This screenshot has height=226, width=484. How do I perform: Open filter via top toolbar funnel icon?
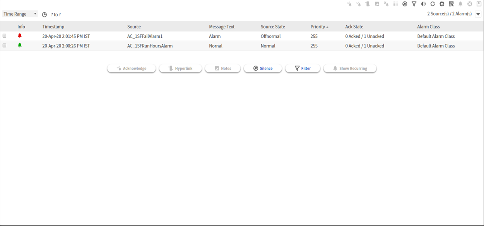414,4
